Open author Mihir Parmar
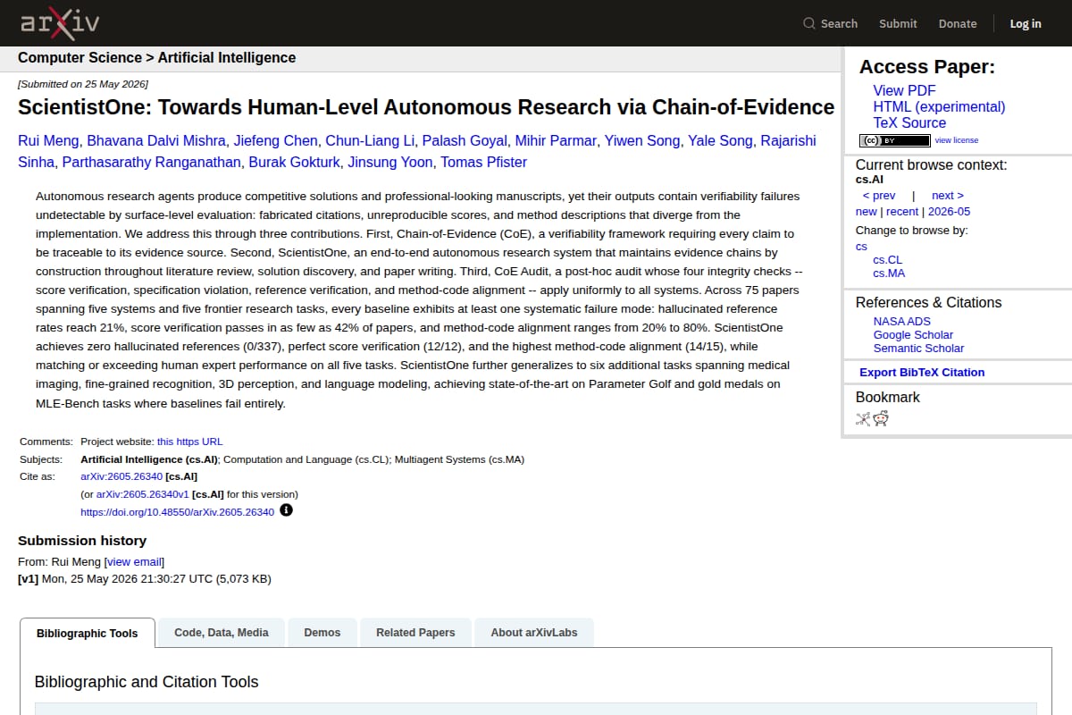Screen dimensions: 1072x715 click(556, 141)
